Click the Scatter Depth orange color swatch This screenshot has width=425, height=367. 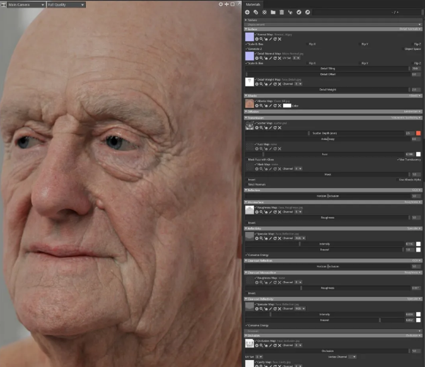tap(418, 133)
